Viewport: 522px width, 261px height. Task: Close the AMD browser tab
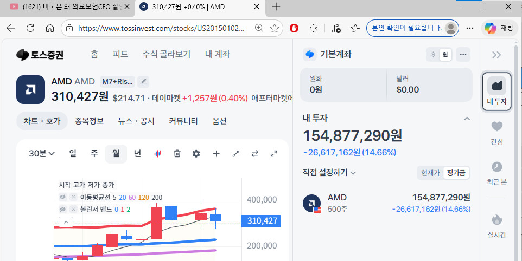coord(257,6)
